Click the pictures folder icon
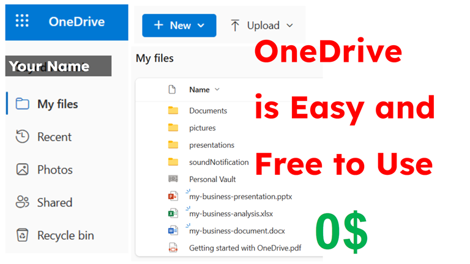 pyautogui.click(x=173, y=128)
